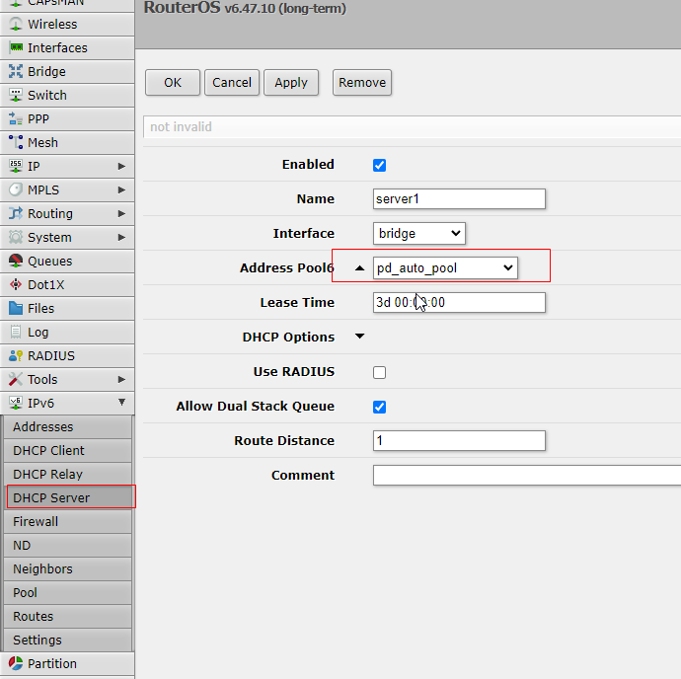Screen dimensions: 681x679
Task: Go to IPv6 Firewall menu item
Action: click(x=36, y=521)
